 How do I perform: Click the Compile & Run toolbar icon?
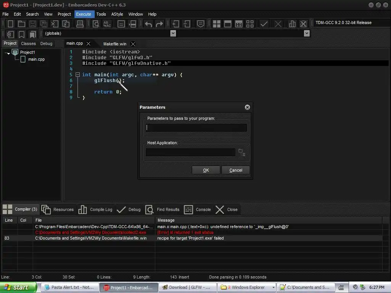(239, 24)
